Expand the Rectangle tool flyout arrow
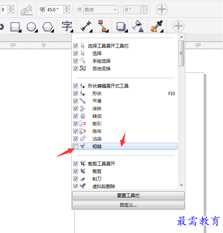Image resolution: width=223 pixels, height=233 pixels. pos(20,31)
